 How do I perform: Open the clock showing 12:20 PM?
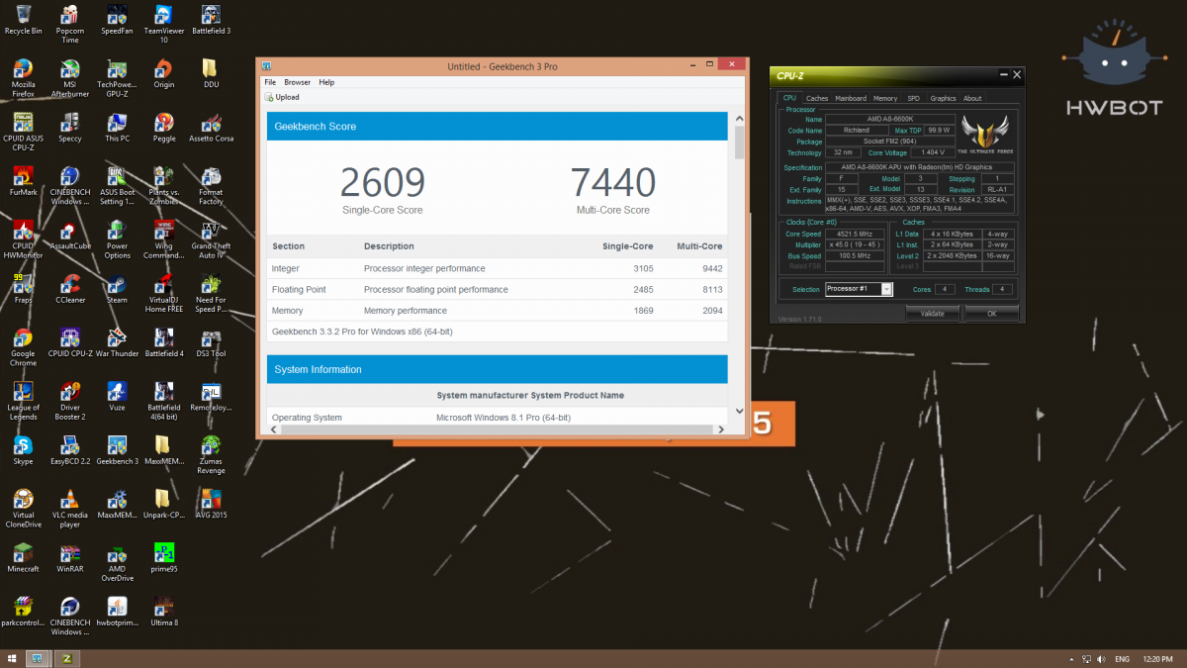tap(1159, 658)
